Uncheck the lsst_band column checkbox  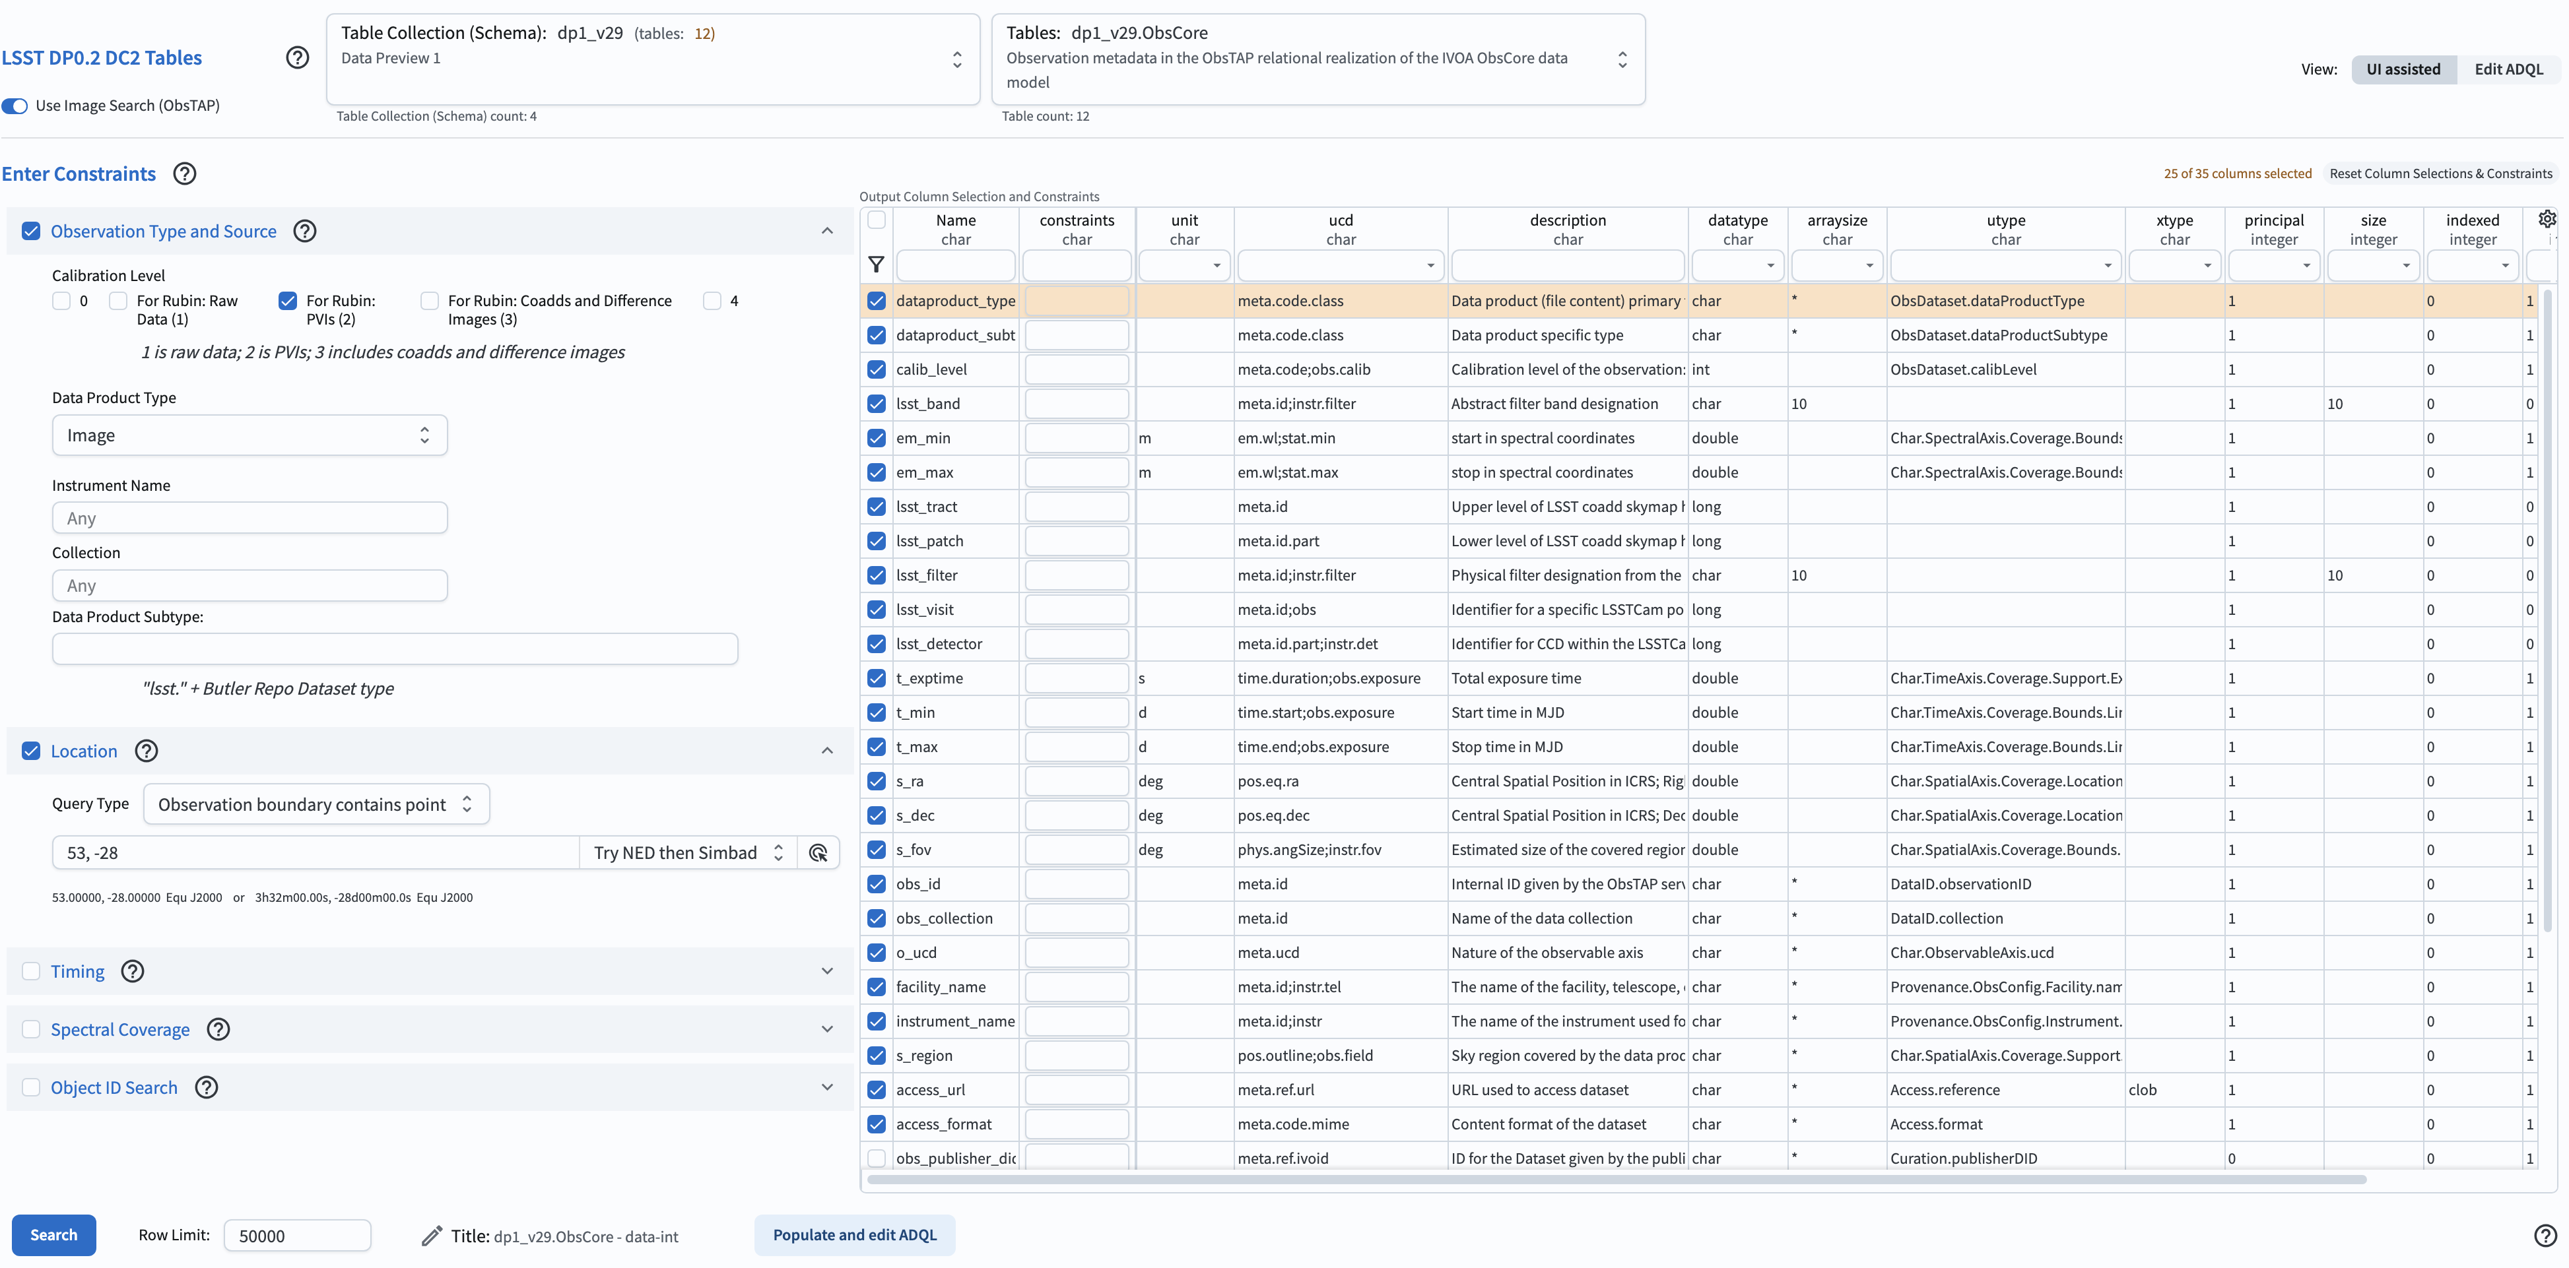tap(877, 404)
